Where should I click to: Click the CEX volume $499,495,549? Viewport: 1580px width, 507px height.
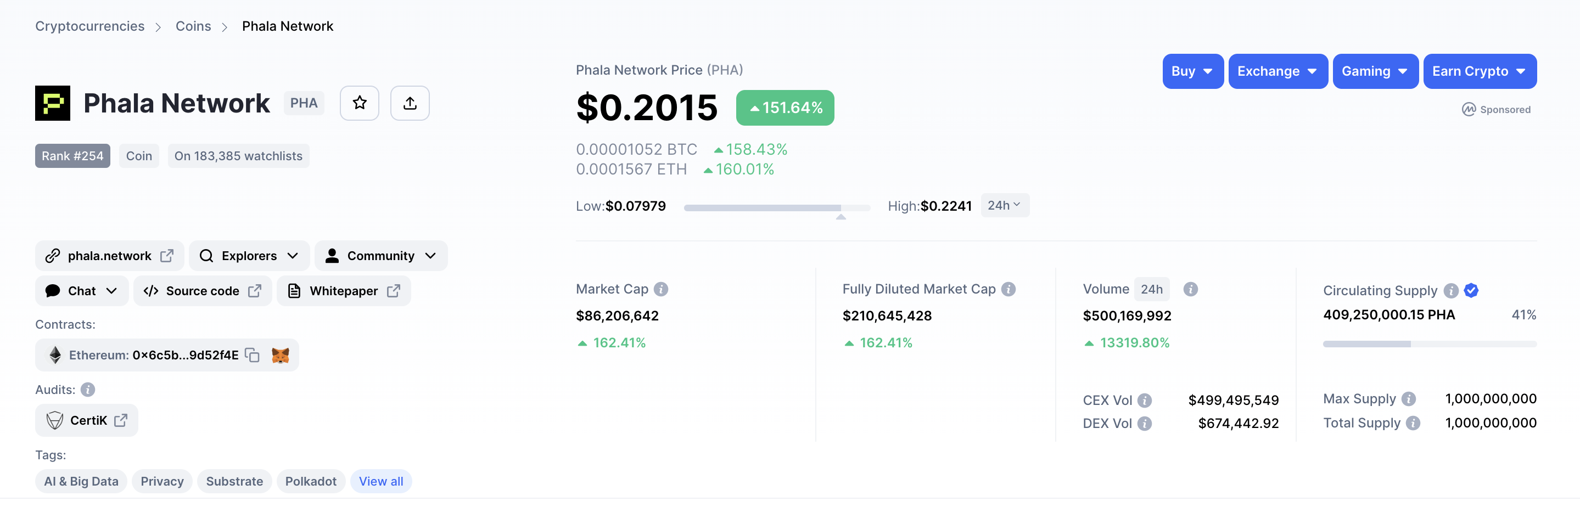coord(1234,401)
